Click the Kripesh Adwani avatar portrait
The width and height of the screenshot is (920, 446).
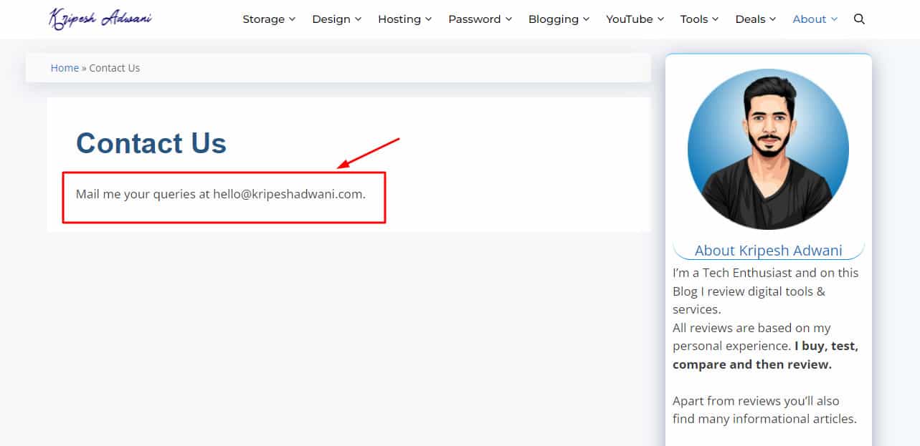[x=768, y=149]
